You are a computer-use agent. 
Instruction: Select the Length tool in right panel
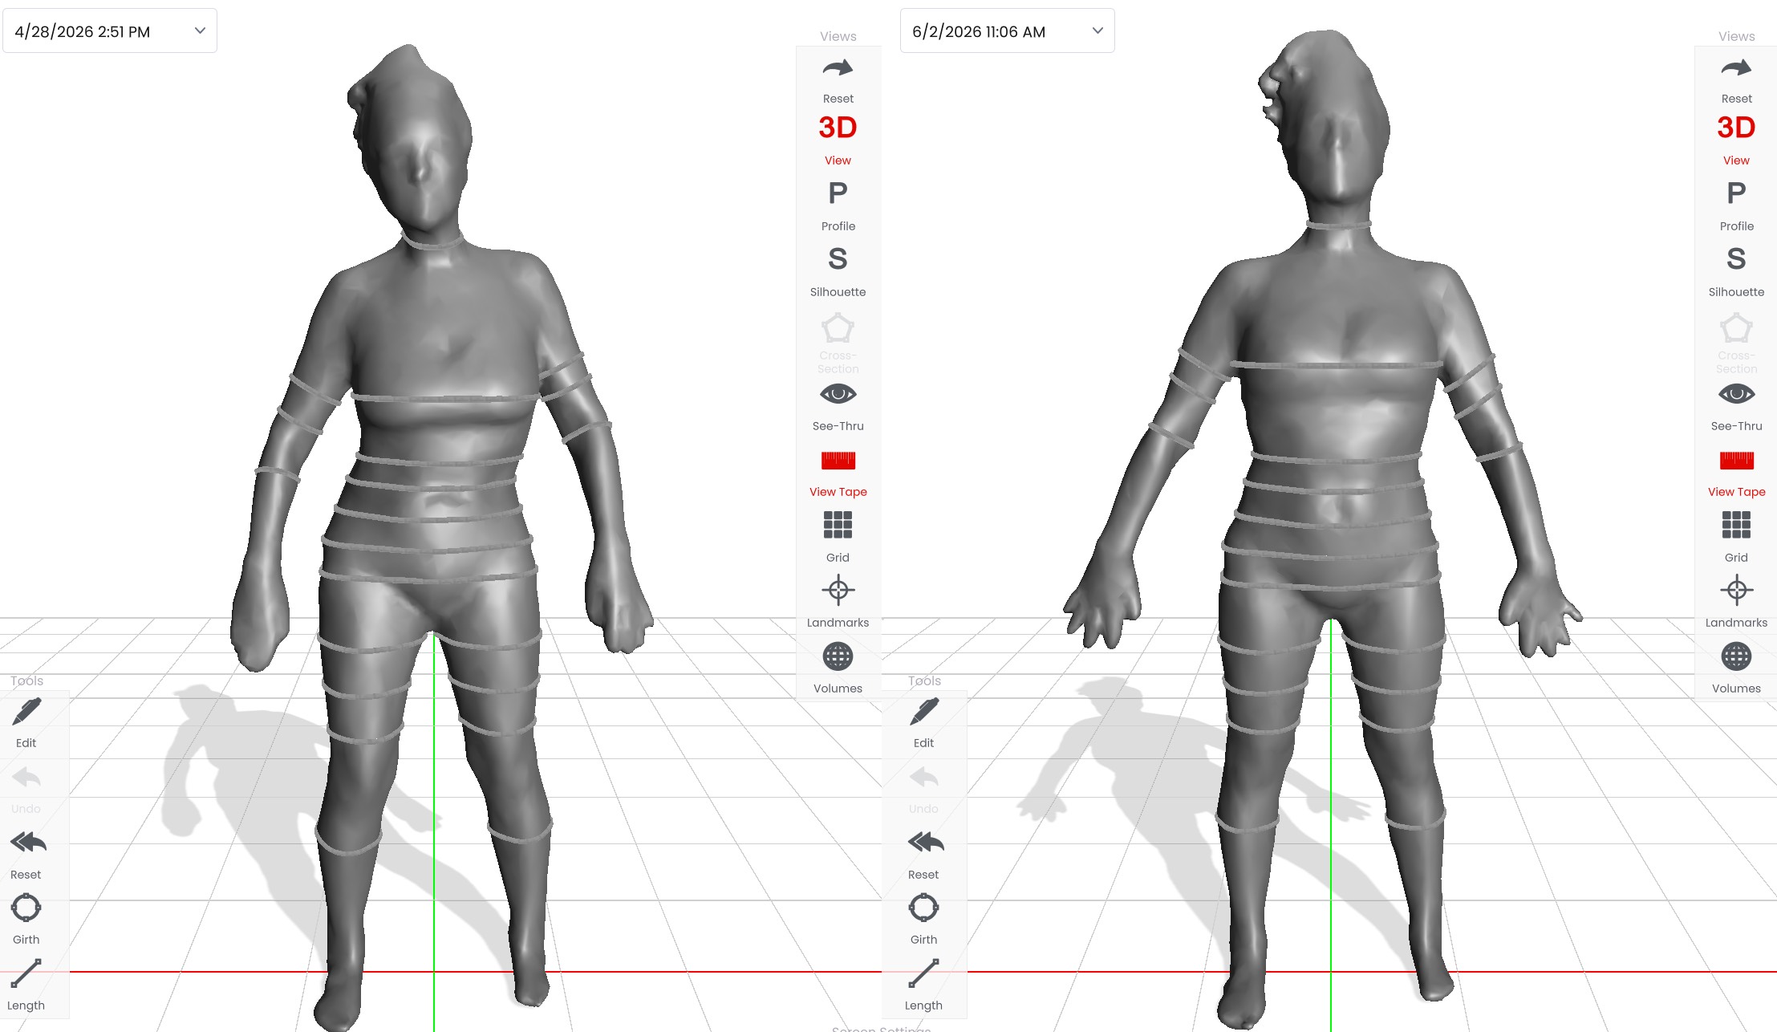923,985
